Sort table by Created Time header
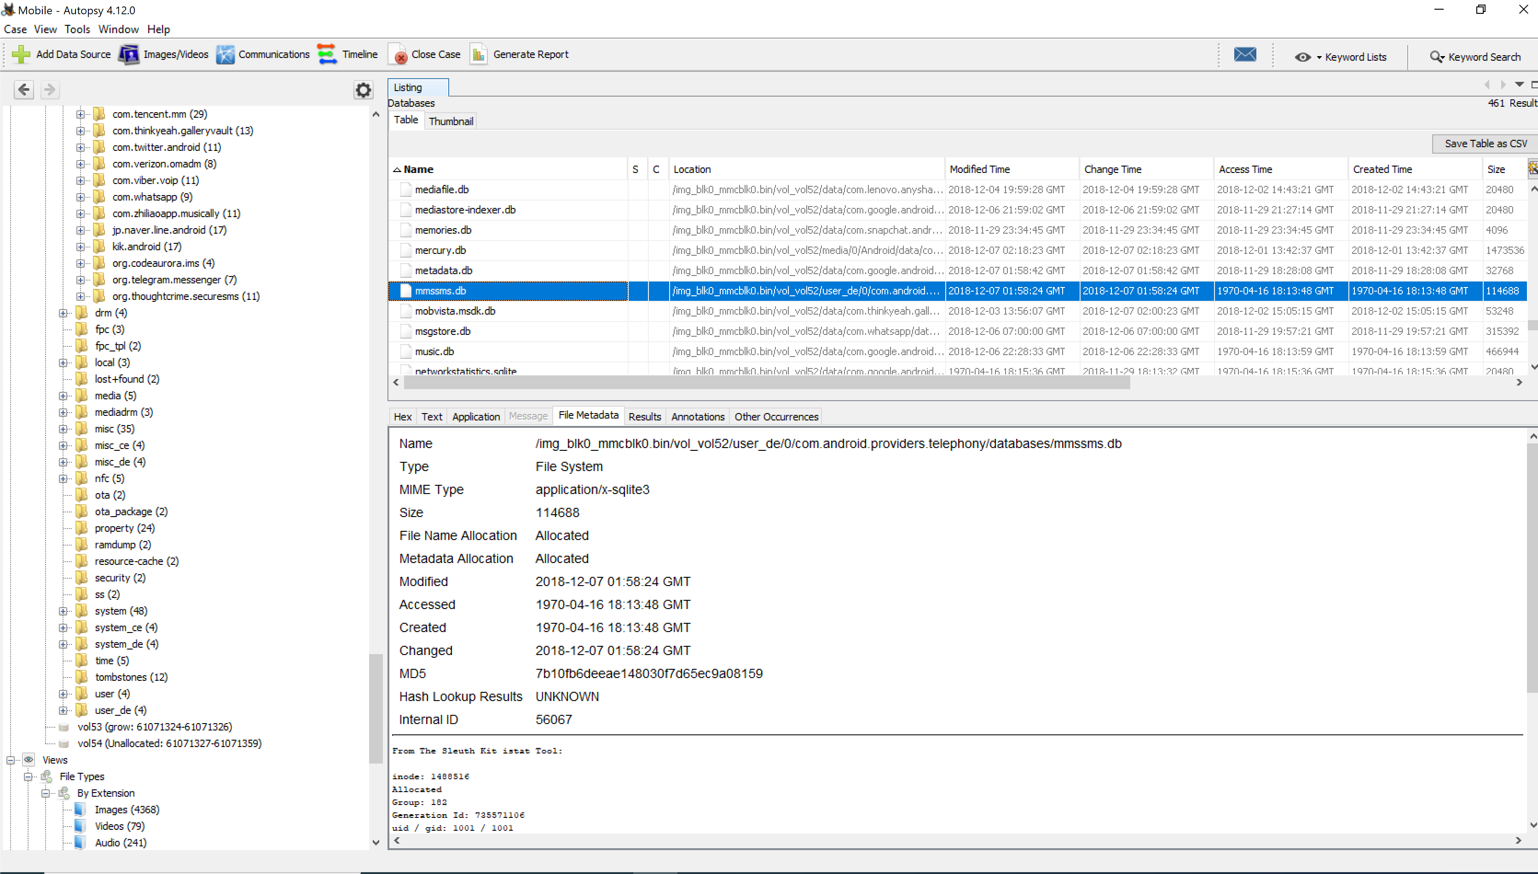The height and width of the screenshot is (874, 1538). (1415, 169)
